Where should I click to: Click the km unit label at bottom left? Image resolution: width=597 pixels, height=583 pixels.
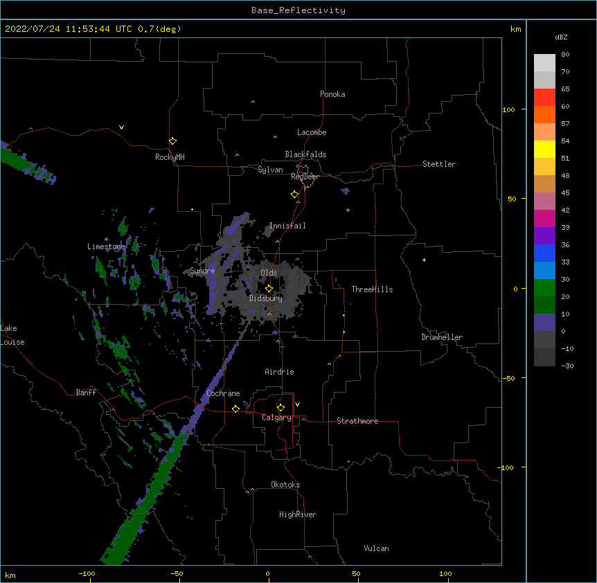tap(10, 575)
